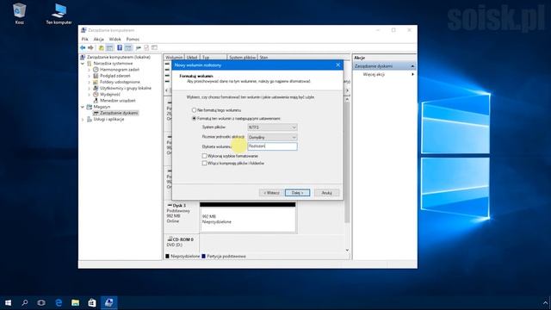Open the Pomoc menu
Screen dimensions: 551x310
click(x=133, y=39)
